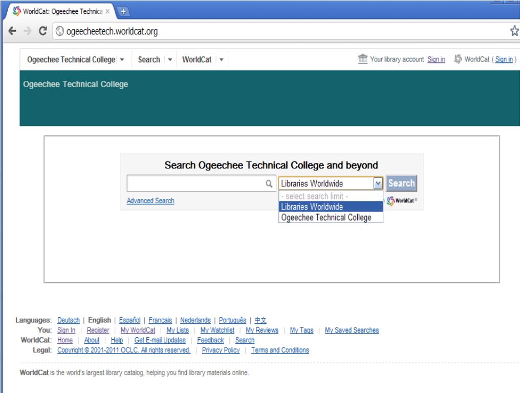Open the WorldCat top menu
This screenshot has width=524, height=393.
197,59
